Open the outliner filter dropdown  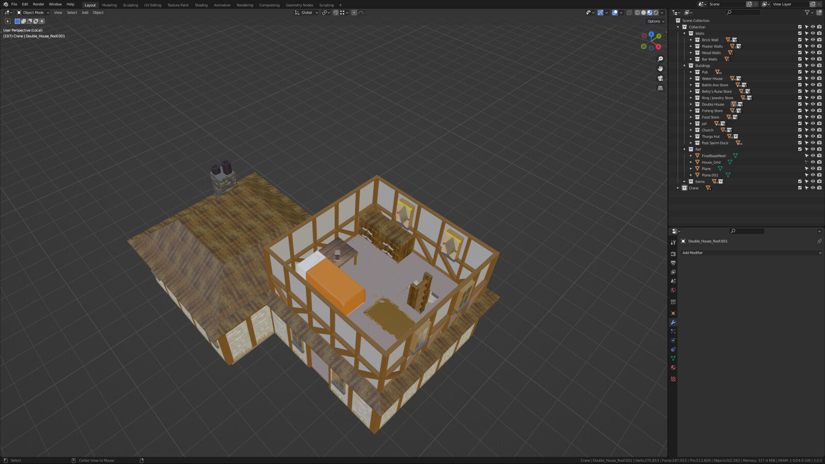point(808,12)
